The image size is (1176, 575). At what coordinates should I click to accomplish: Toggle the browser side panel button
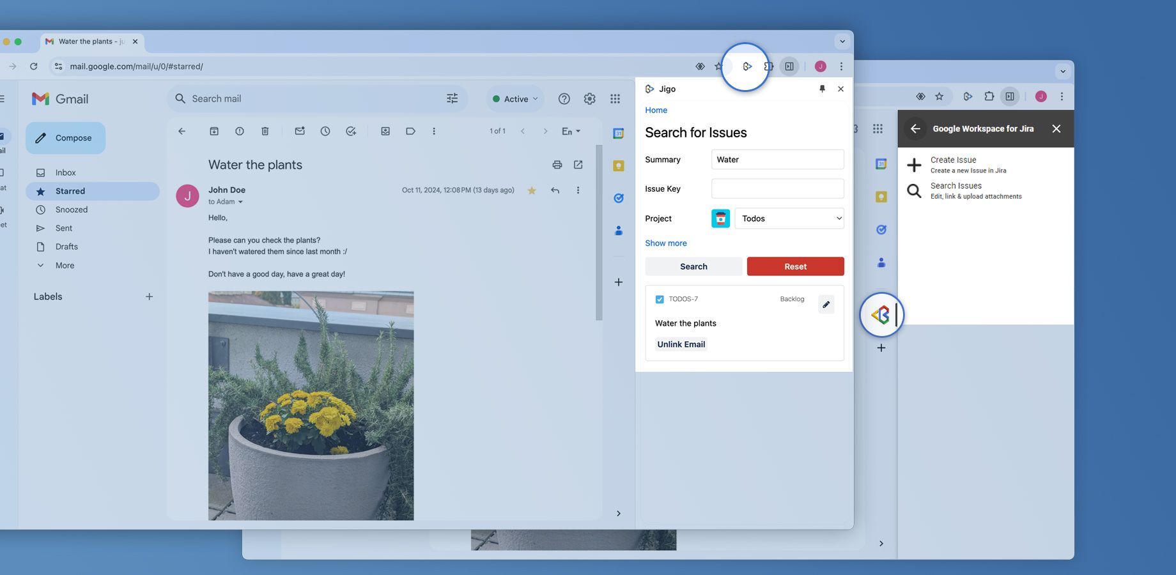pos(789,66)
